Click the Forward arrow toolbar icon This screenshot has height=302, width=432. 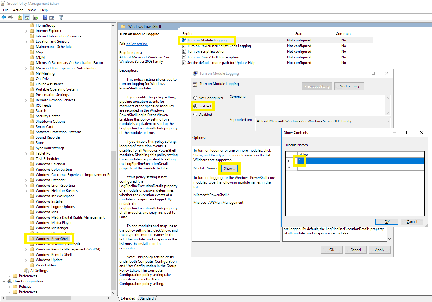[x=11, y=17]
